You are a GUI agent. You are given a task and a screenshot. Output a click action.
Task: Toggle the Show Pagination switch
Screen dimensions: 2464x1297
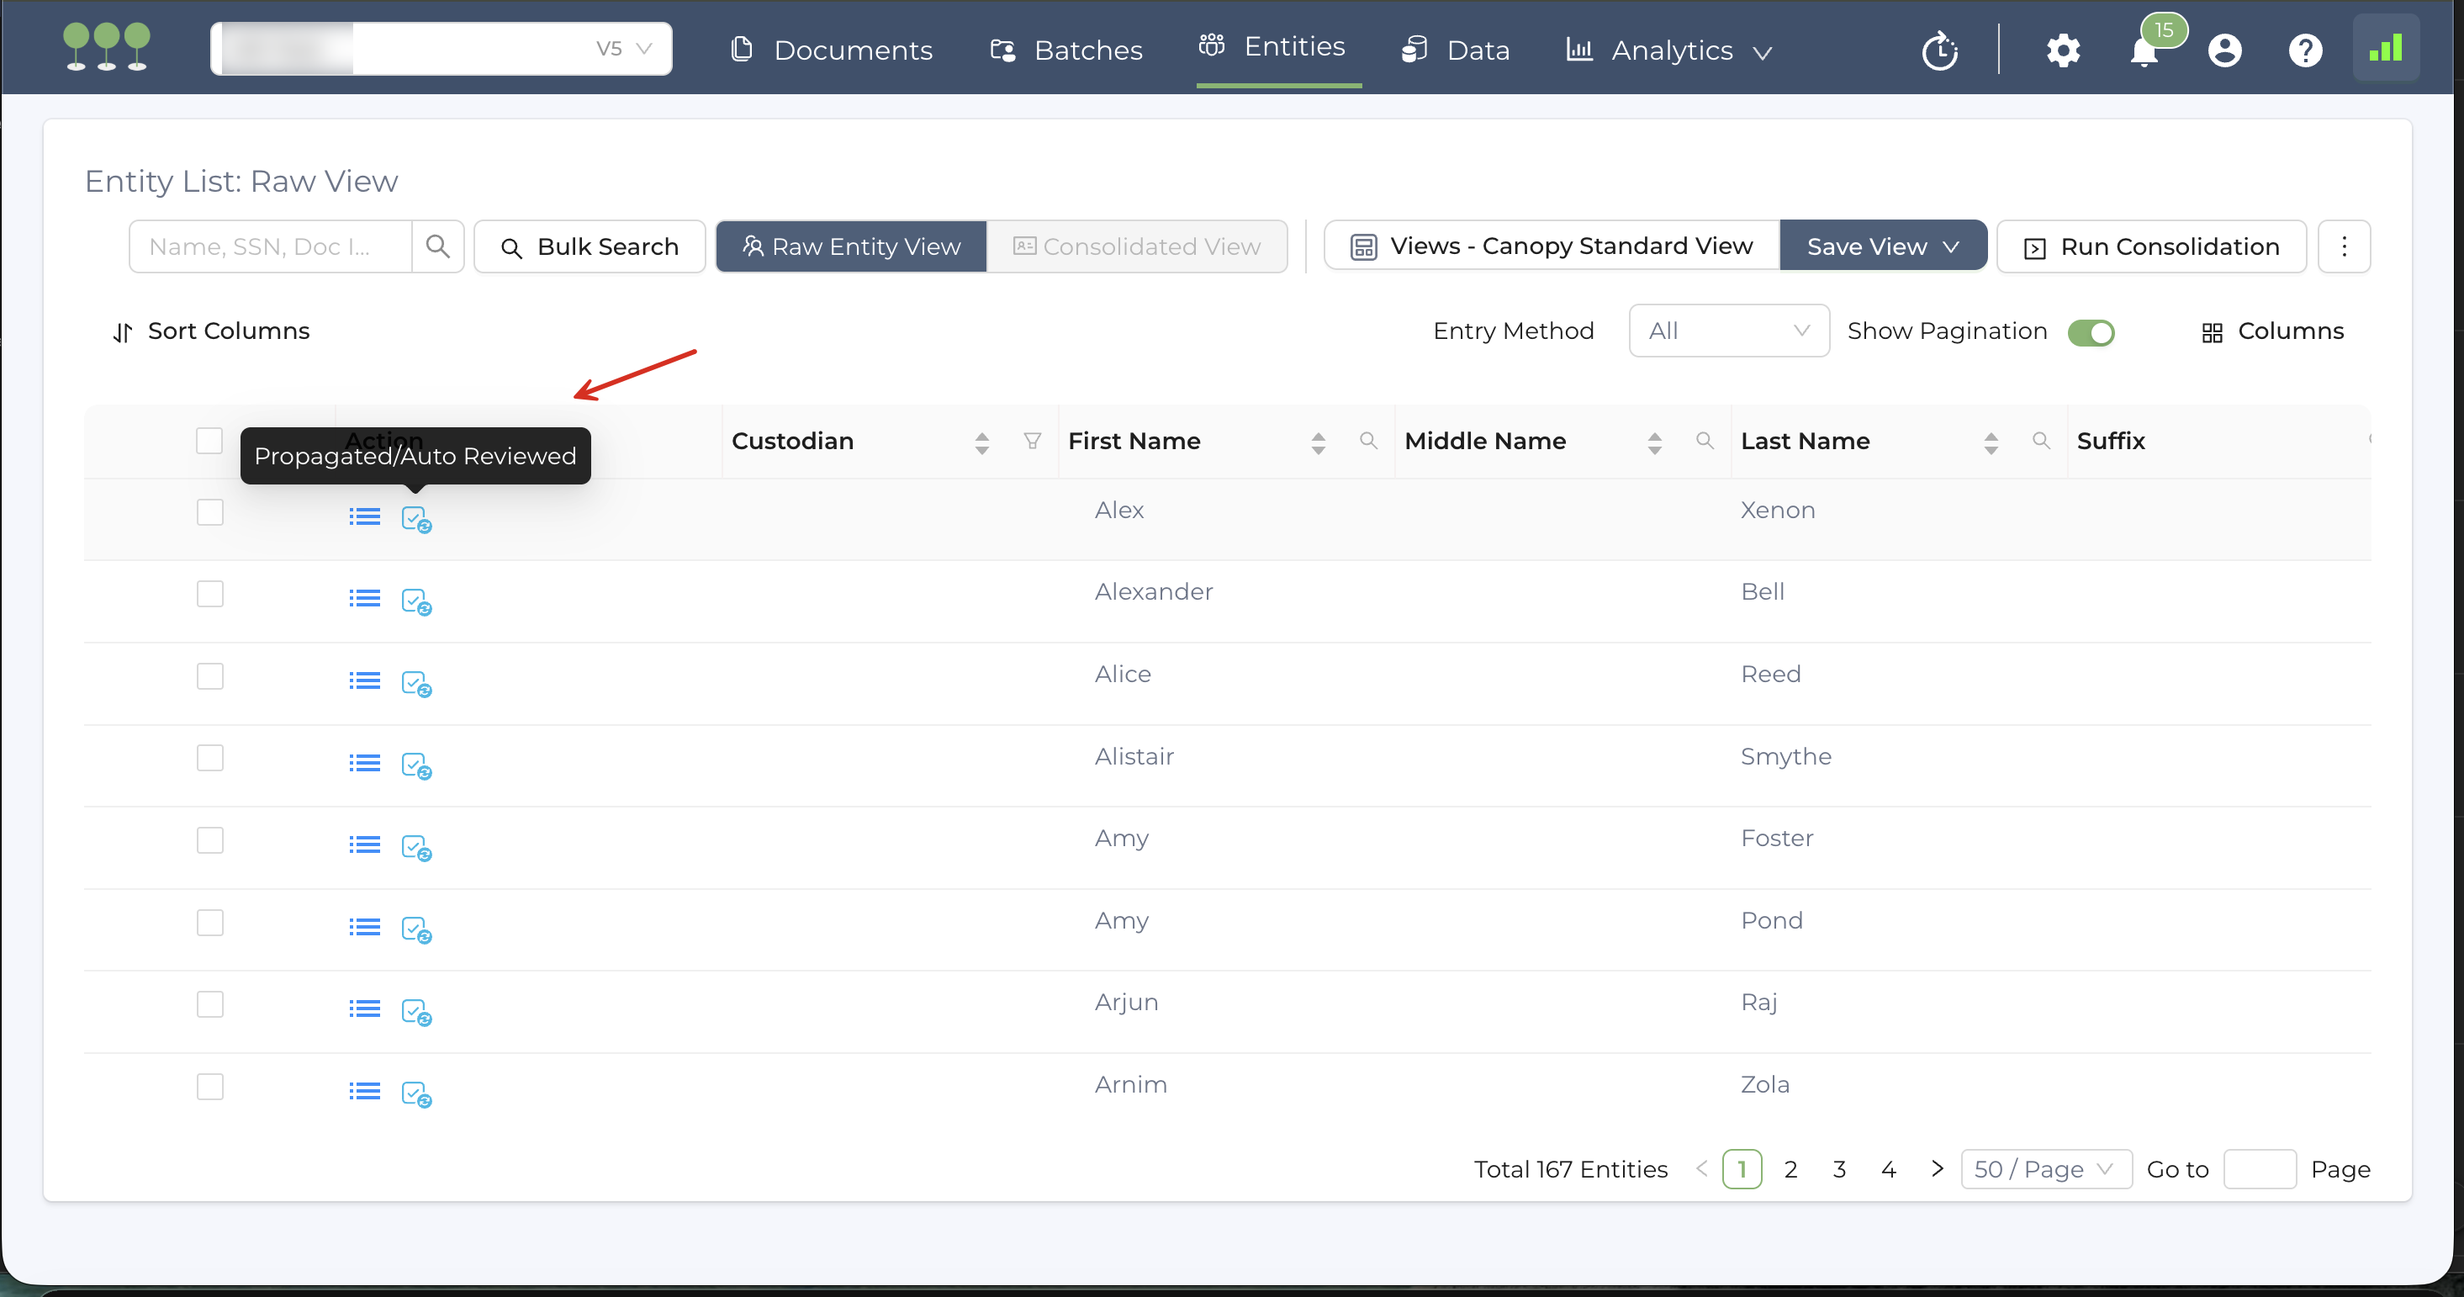[x=2090, y=332]
